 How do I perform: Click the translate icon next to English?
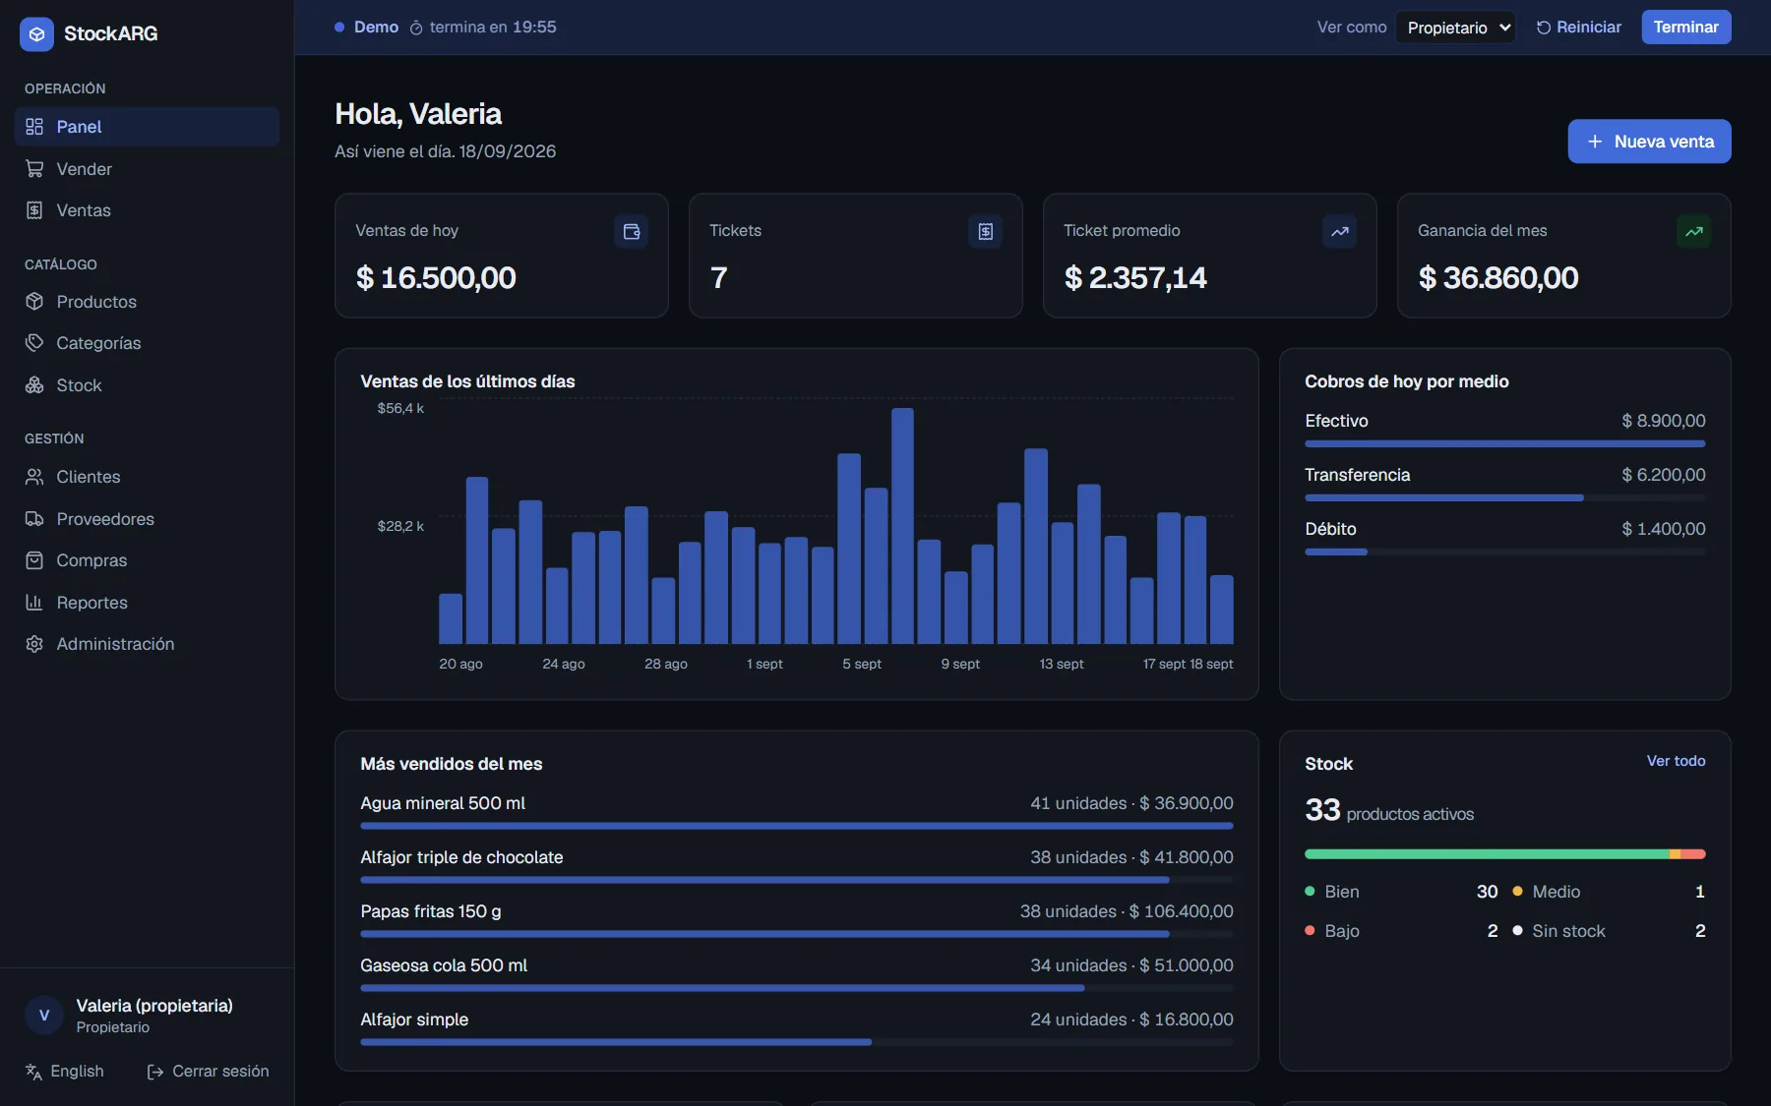(33, 1072)
